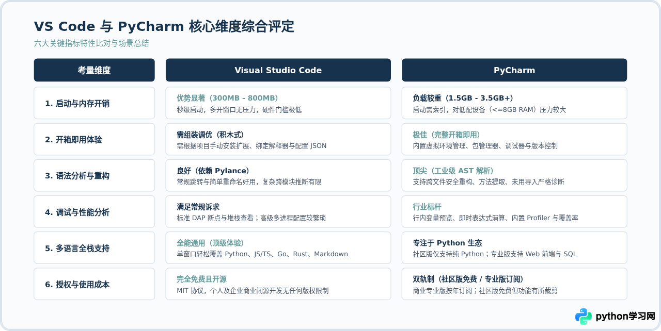The height and width of the screenshot is (331, 661).
Task: Click the Visual Studio Code column header
Action: coord(278,70)
